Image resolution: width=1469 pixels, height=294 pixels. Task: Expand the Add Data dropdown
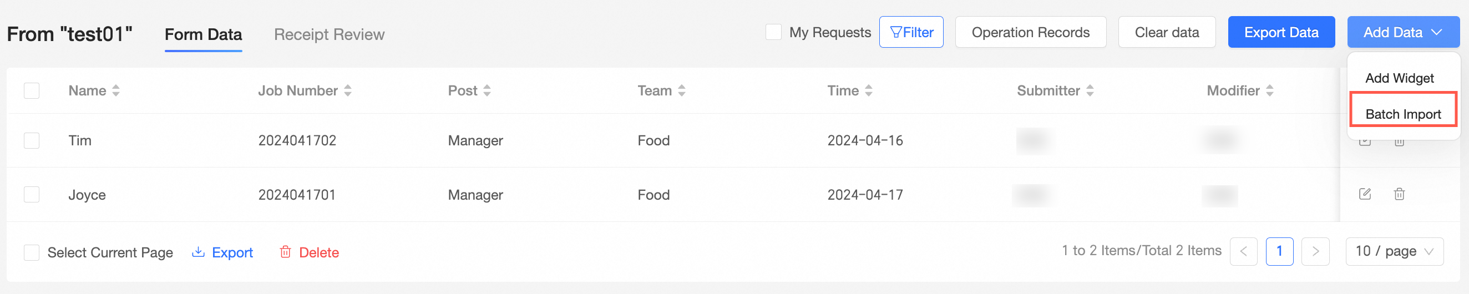point(1403,33)
